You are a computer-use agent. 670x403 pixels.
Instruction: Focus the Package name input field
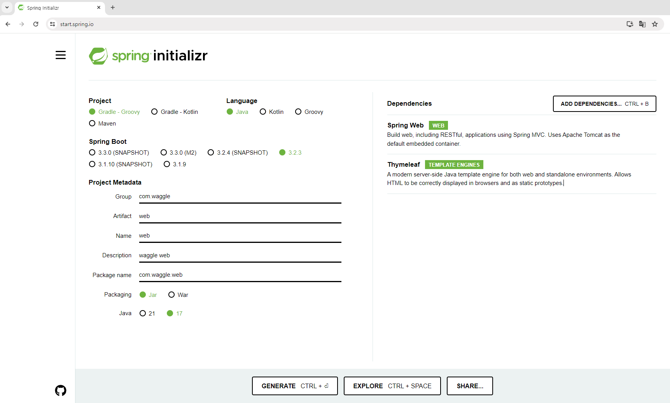[240, 275]
